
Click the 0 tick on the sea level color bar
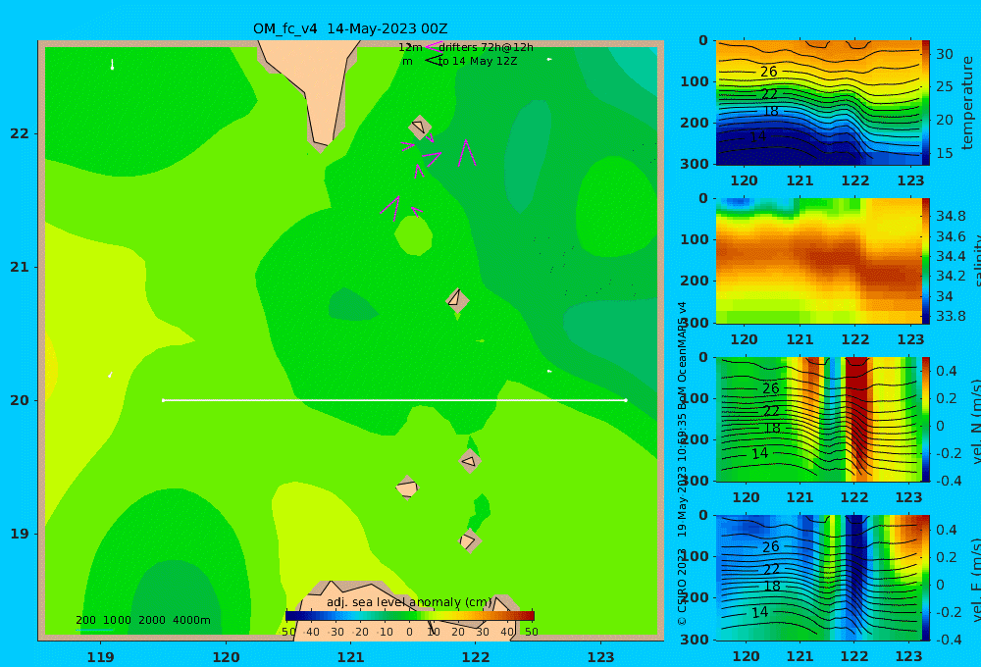(410, 632)
